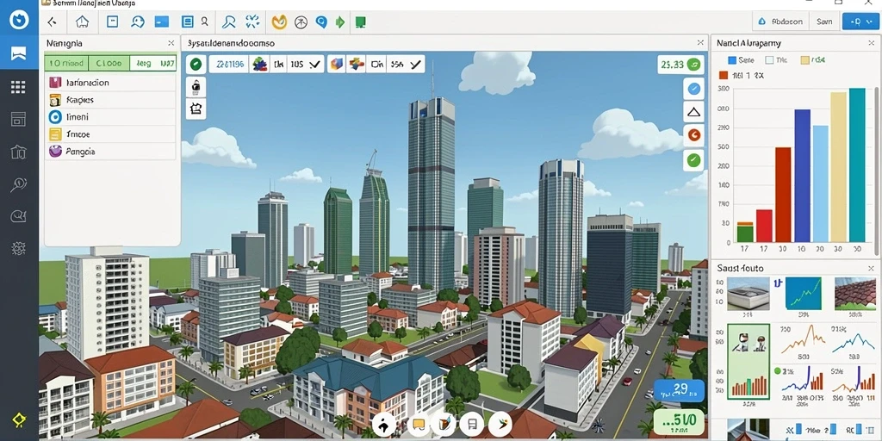The width and height of the screenshot is (882, 441).
Task: Switch to the 'C Looe' tab
Action: pyautogui.click(x=109, y=64)
